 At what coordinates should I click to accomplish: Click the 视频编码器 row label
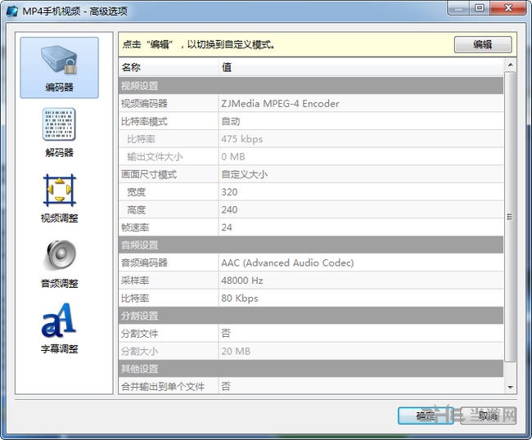144,103
